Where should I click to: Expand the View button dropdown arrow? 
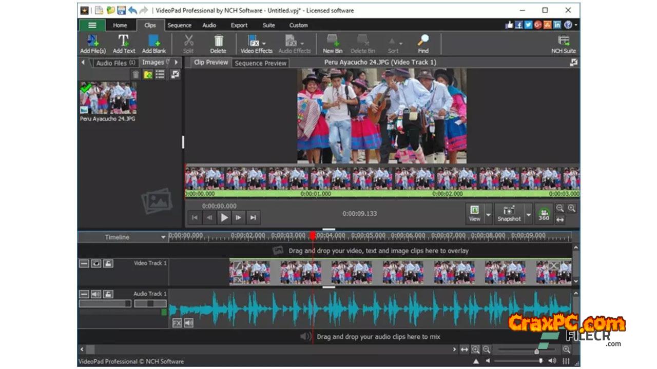pyautogui.click(x=488, y=214)
